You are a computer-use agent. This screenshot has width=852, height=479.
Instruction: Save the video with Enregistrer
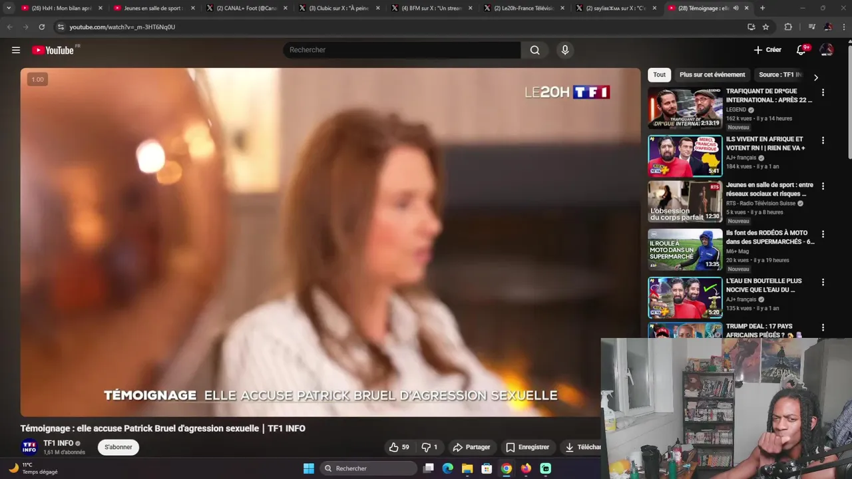[x=528, y=447]
